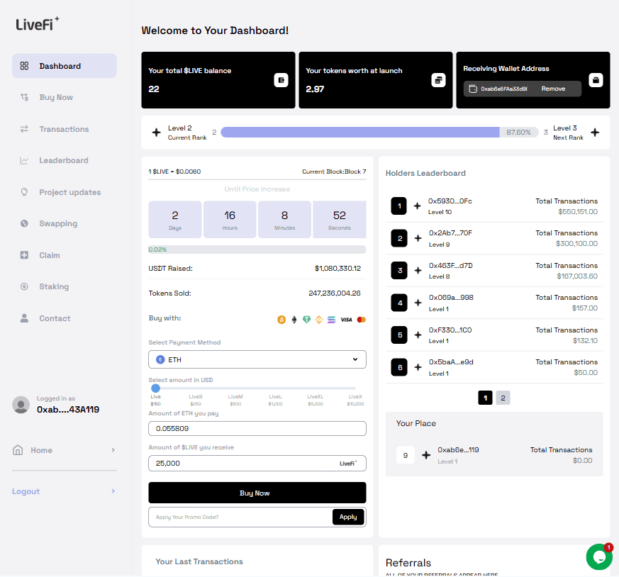Apply the promo code

347,517
